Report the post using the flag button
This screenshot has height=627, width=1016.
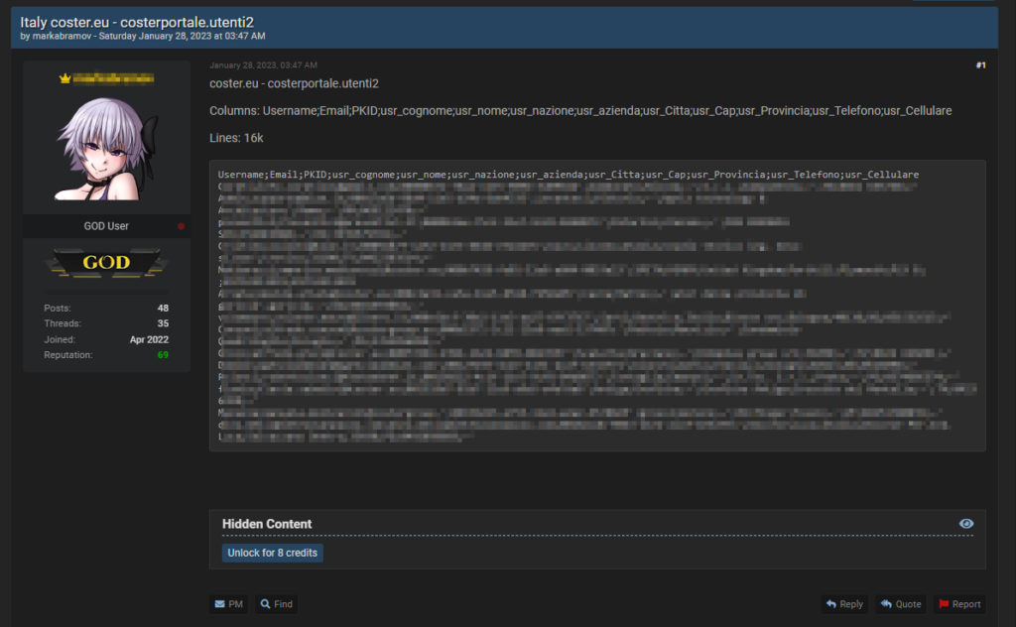(x=959, y=604)
